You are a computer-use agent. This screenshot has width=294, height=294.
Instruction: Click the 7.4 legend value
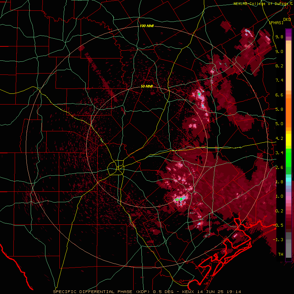pos(279,80)
